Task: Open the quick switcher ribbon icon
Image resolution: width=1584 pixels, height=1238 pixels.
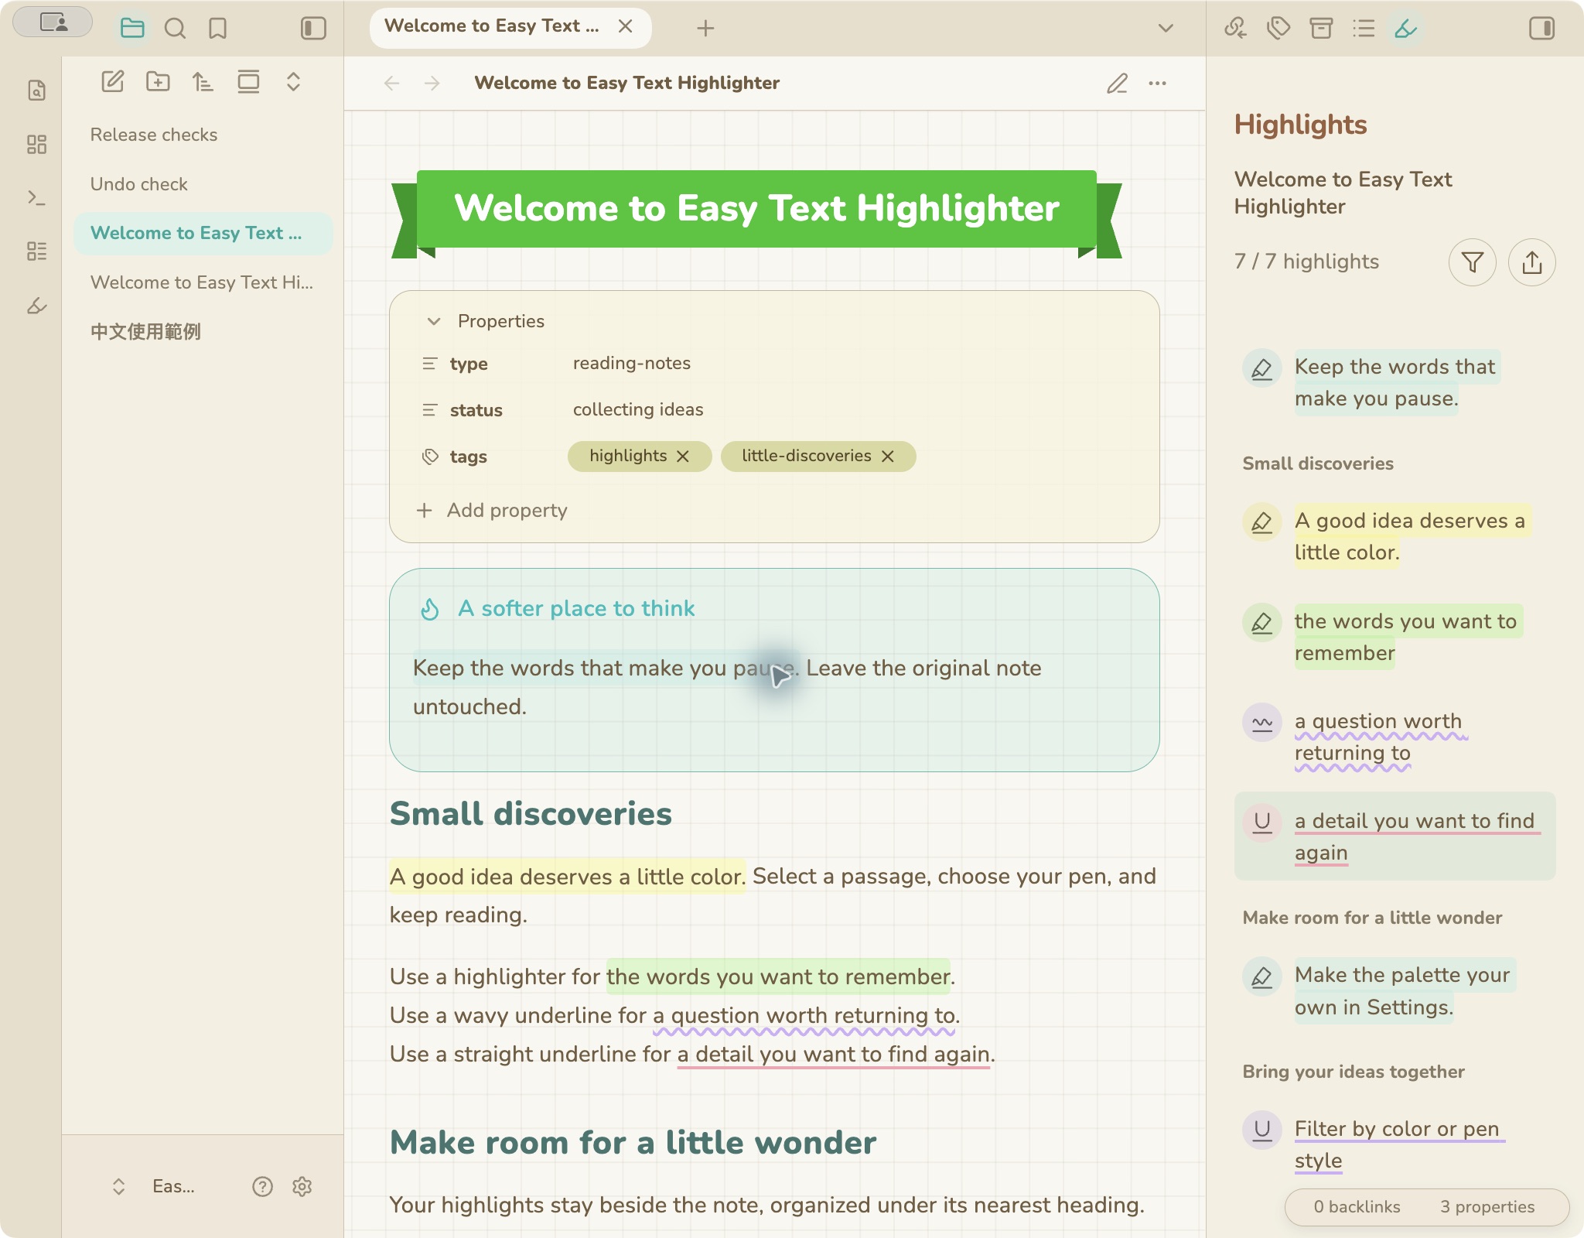Action: tap(37, 91)
